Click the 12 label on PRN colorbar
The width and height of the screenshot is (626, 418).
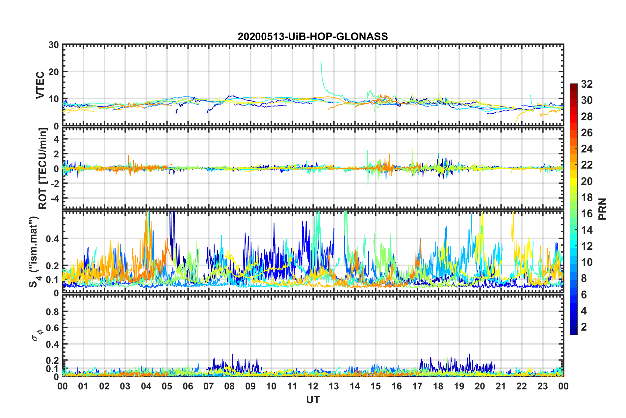[x=587, y=246]
